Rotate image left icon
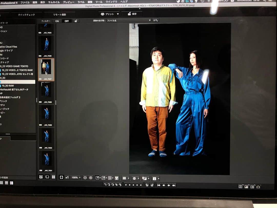This screenshot has width=277, height=208. tap(147, 185)
